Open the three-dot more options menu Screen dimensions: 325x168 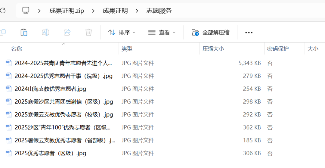(x=249, y=33)
